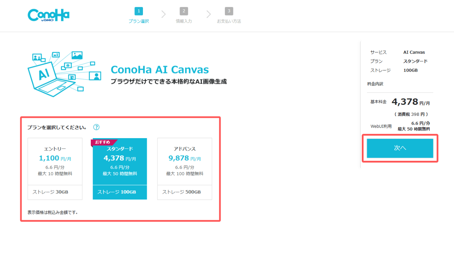Click the ブラウザだけでできる本格的なAI画像生成 subtitle

[168, 81]
